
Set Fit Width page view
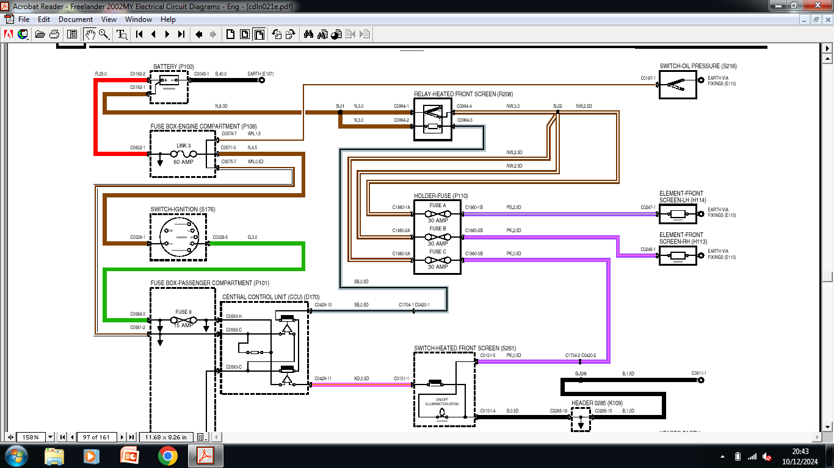point(259,34)
